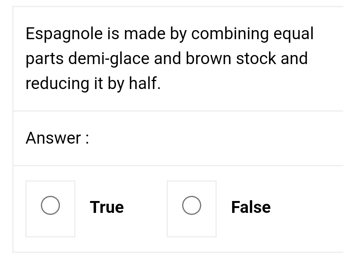The height and width of the screenshot is (275, 350).
Task: Click the question text about Espagnole
Action: [167, 58]
